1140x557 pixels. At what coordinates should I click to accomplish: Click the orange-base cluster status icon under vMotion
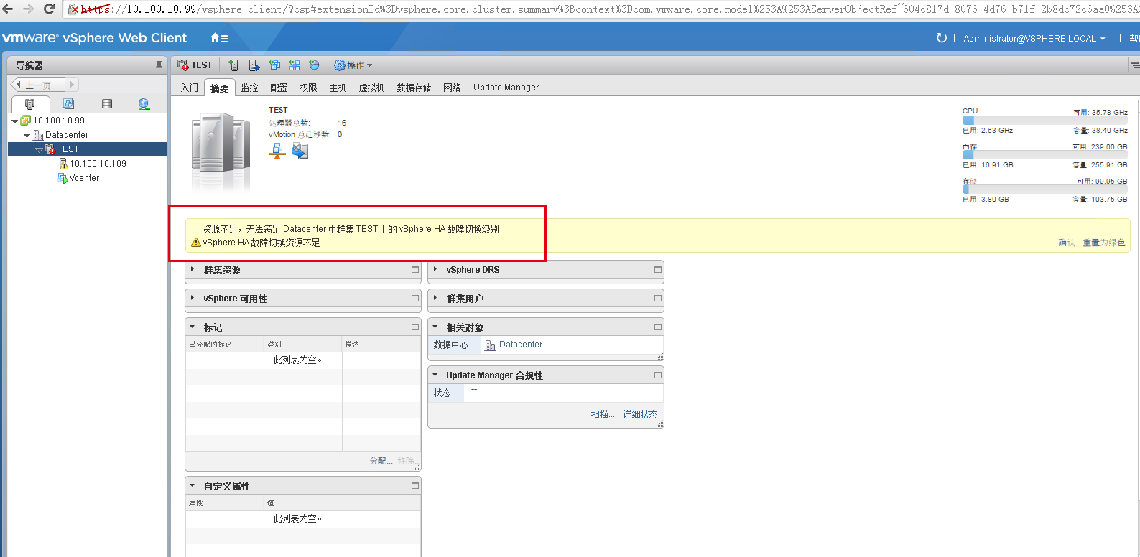(277, 151)
